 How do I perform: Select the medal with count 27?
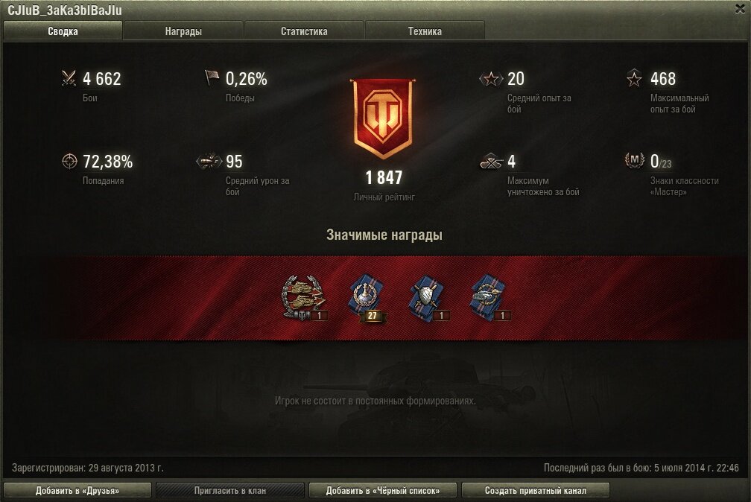click(x=367, y=297)
